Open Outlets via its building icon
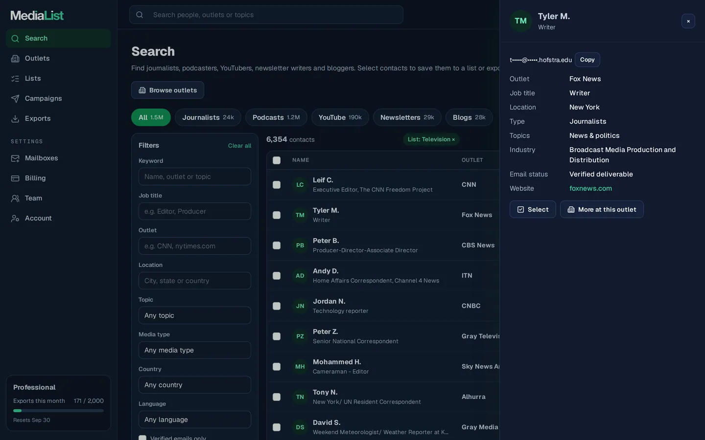 coord(15,59)
